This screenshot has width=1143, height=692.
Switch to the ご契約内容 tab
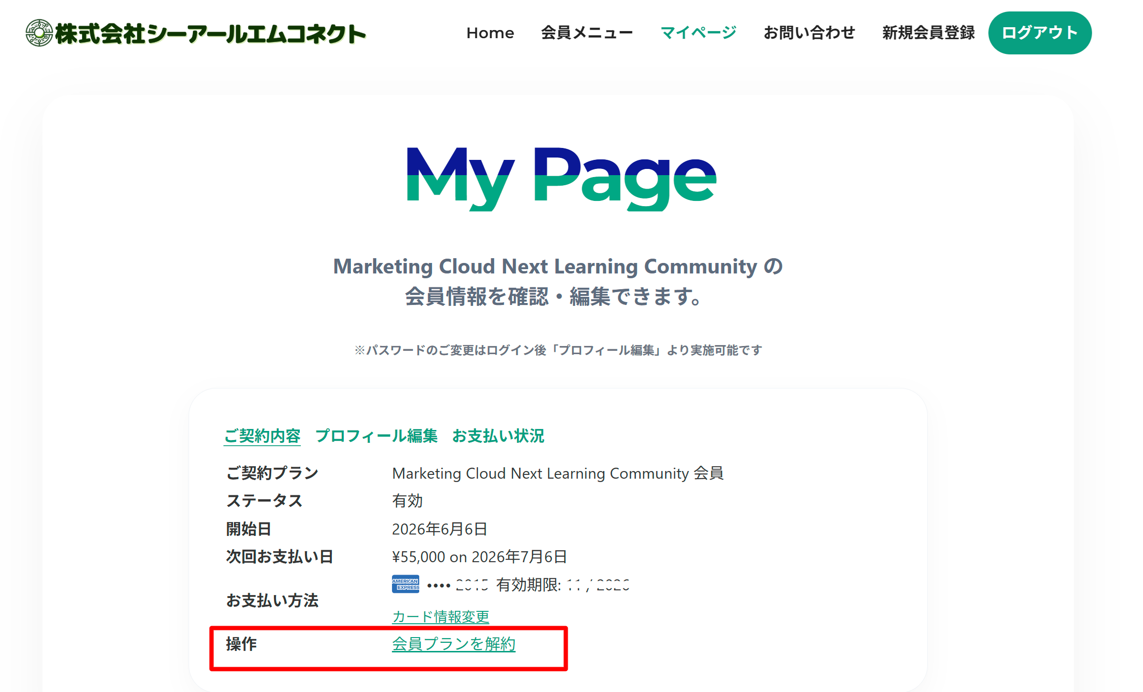(x=262, y=436)
